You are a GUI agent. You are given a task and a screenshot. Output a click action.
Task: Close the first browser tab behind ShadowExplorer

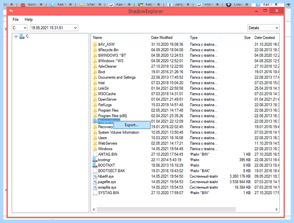pos(12,4)
